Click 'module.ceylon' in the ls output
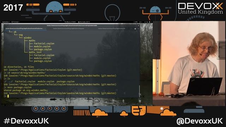Viewport: 226px width, 127px height. click(46, 81)
